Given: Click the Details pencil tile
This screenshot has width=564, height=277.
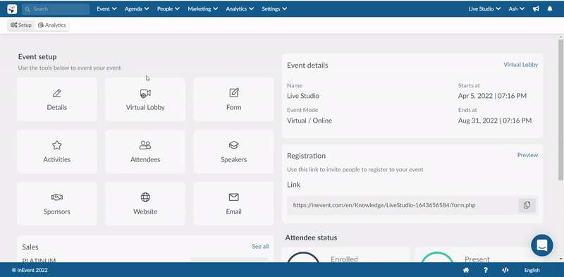Looking at the screenshot, I should click(57, 99).
